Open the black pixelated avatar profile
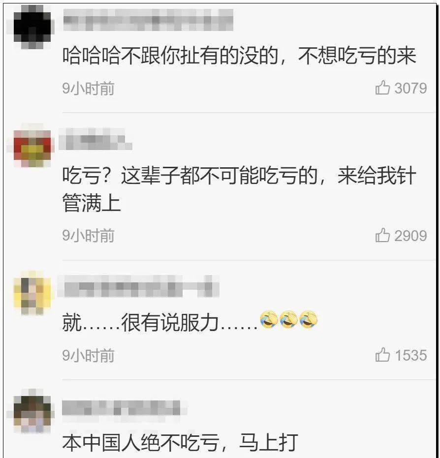 (32, 27)
